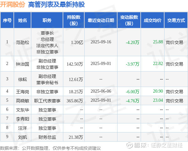Click the 最近变动日期 column header
Screen dimensions: 188x151
pos(101,20)
